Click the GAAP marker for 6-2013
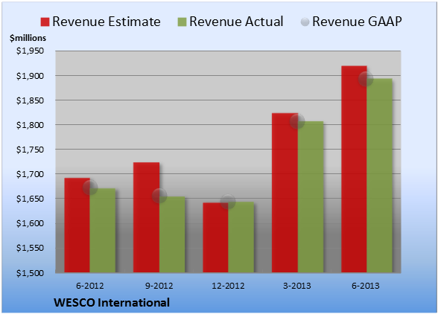Screen dimensions: 438x314 coord(366,79)
